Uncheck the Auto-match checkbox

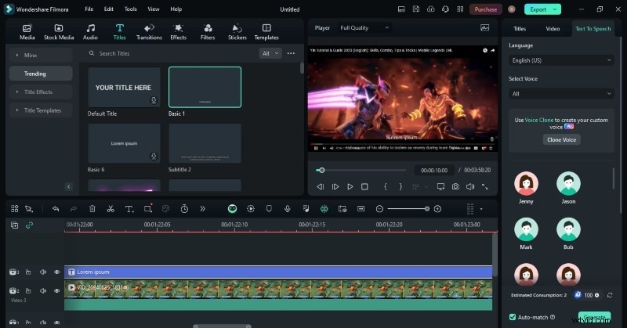point(513,317)
